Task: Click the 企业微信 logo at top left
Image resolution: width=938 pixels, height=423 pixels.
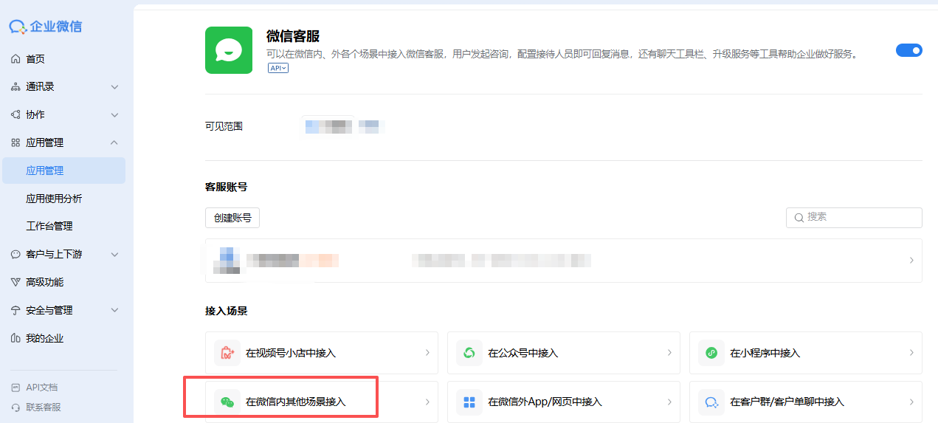Action: [46, 27]
